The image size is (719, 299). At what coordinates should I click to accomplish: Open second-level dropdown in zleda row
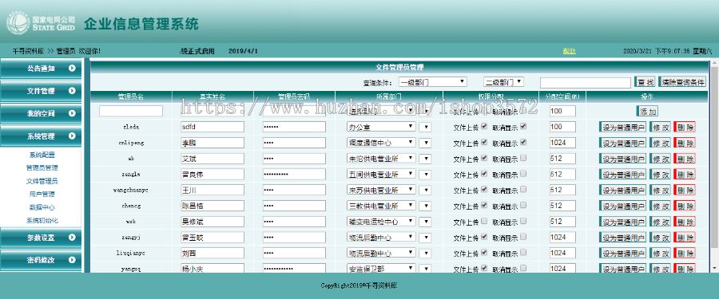pos(425,127)
